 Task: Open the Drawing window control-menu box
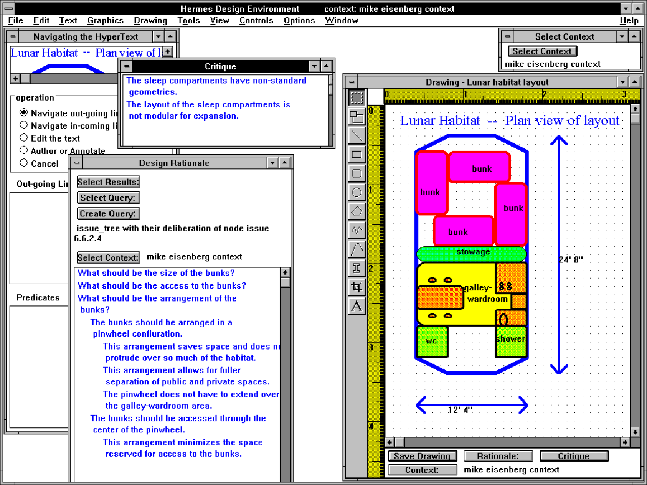(352, 82)
